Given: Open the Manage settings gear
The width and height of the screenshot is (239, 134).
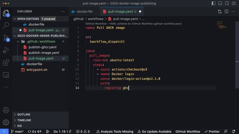Looking at the screenshot, I should coord(6,122).
